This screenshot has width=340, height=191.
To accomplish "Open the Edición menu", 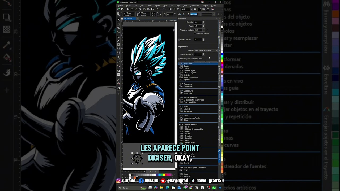I will [x=129, y=6].
